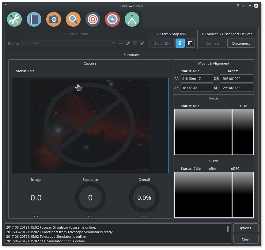This screenshot has height=250, width=265.
Task: Click the edit profile pencil icon
Action: pyautogui.click(x=128, y=43)
